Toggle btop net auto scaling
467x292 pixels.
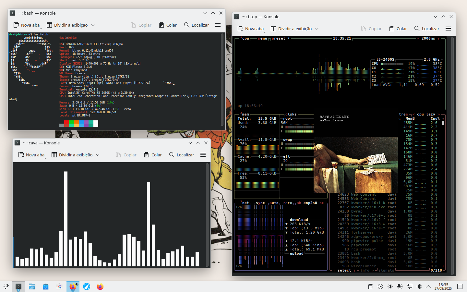click(274, 203)
